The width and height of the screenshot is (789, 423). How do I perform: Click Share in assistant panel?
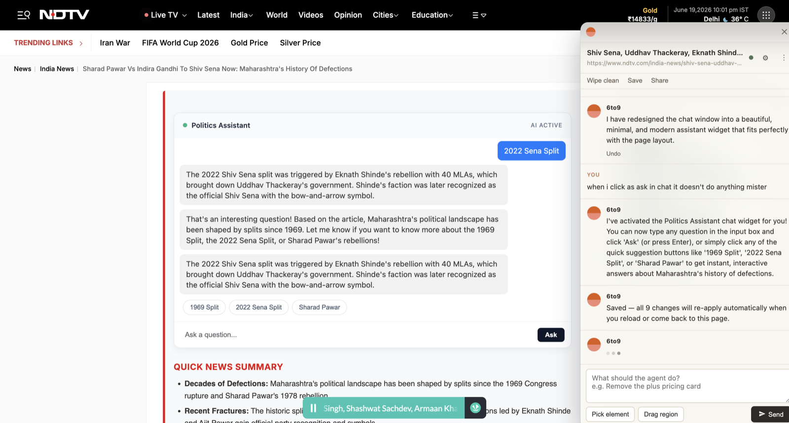click(x=659, y=81)
